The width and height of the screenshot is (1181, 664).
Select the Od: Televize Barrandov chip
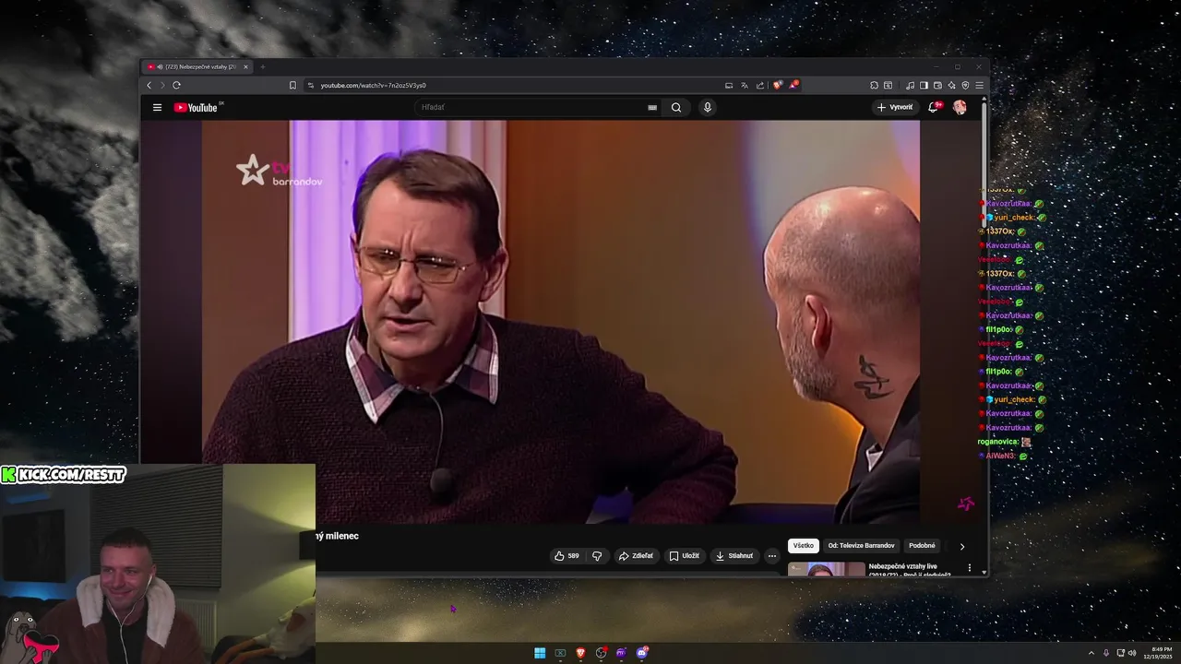[x=861, y=546]
